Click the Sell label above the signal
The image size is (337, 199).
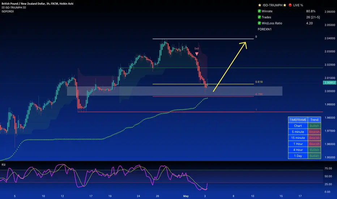tap(197, 48)
